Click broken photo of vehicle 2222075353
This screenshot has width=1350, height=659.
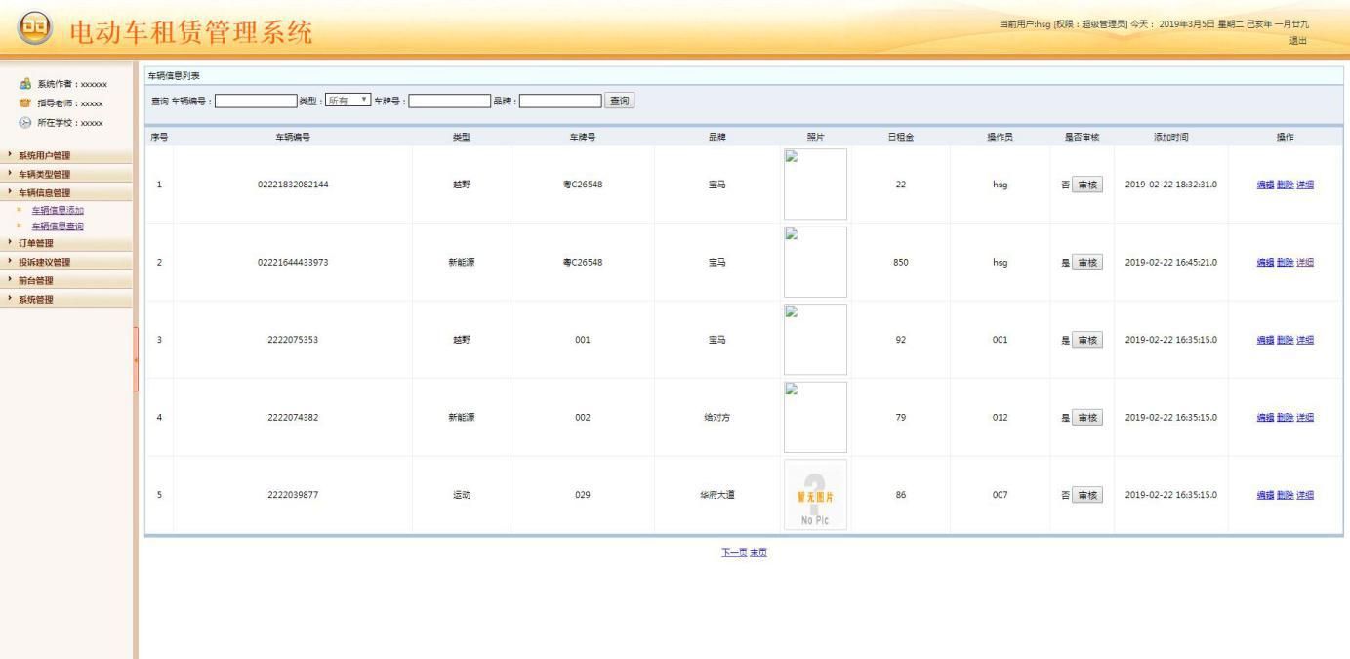click(x=815, y=340)
